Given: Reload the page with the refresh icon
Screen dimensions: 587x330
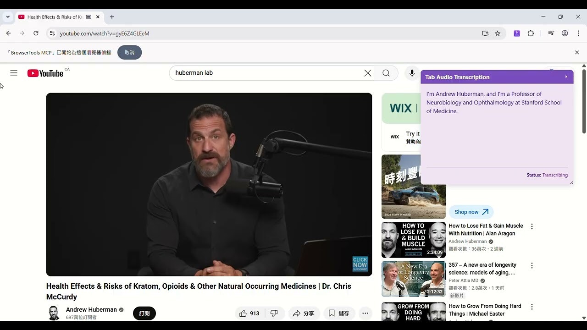Looking at the screenshot, I should (36, 33).
